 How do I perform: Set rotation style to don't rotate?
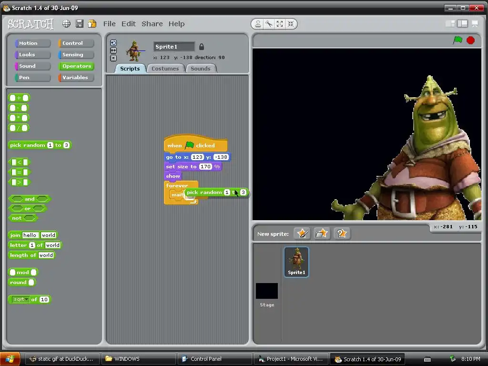click(113, 58)
